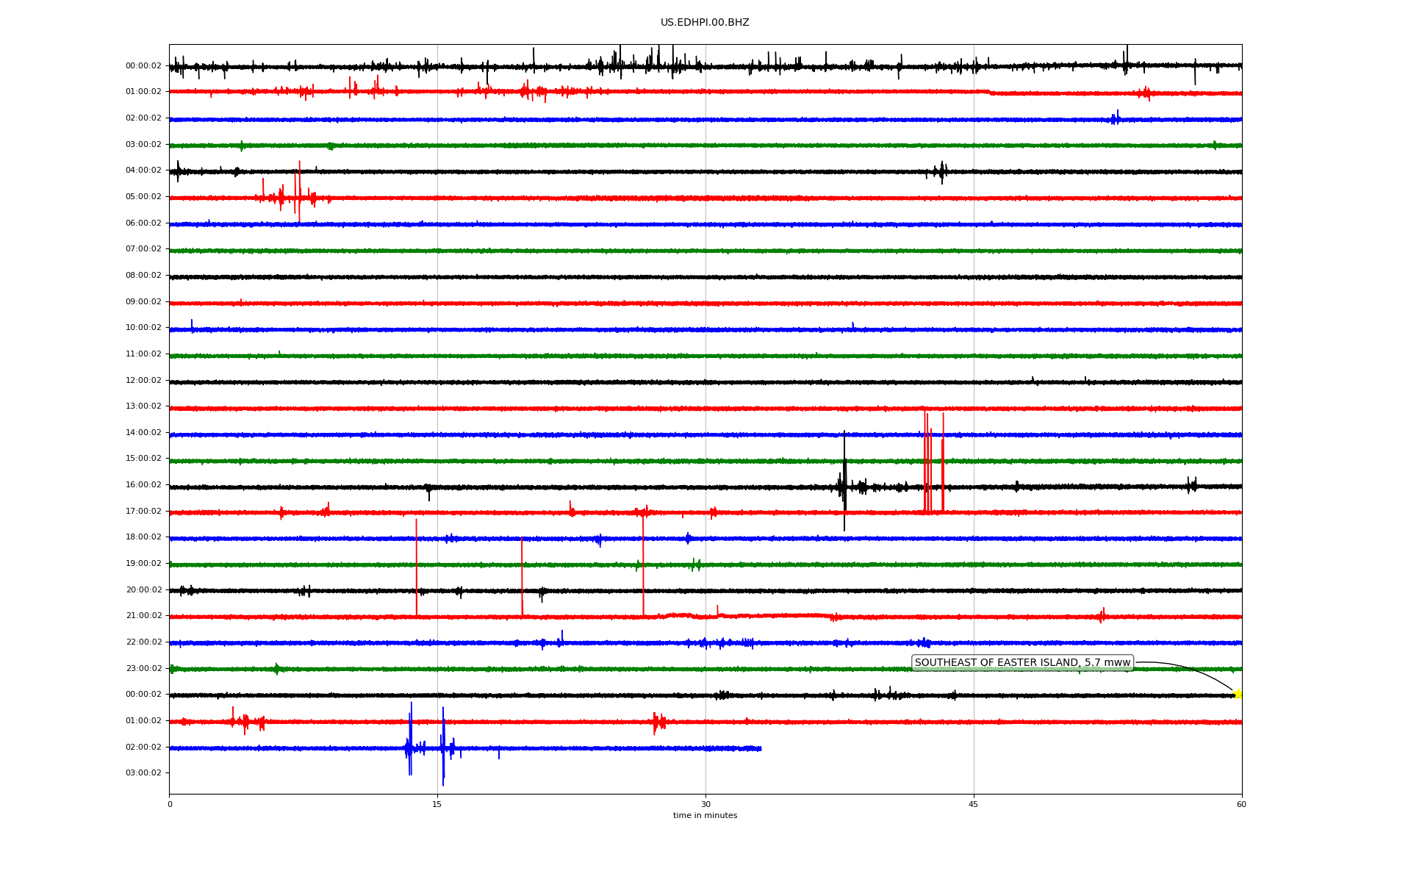This screenshot has width=1411, height=882.
Task: Click the yellow earthquake star marker
Action: click(1238, 694)
